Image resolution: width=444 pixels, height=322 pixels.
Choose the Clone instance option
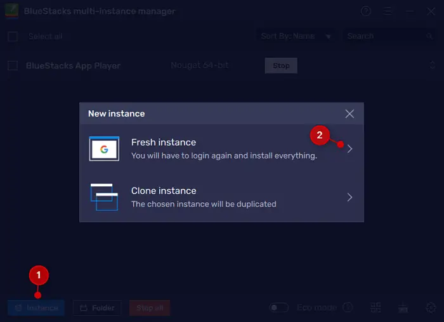(222, 197)
